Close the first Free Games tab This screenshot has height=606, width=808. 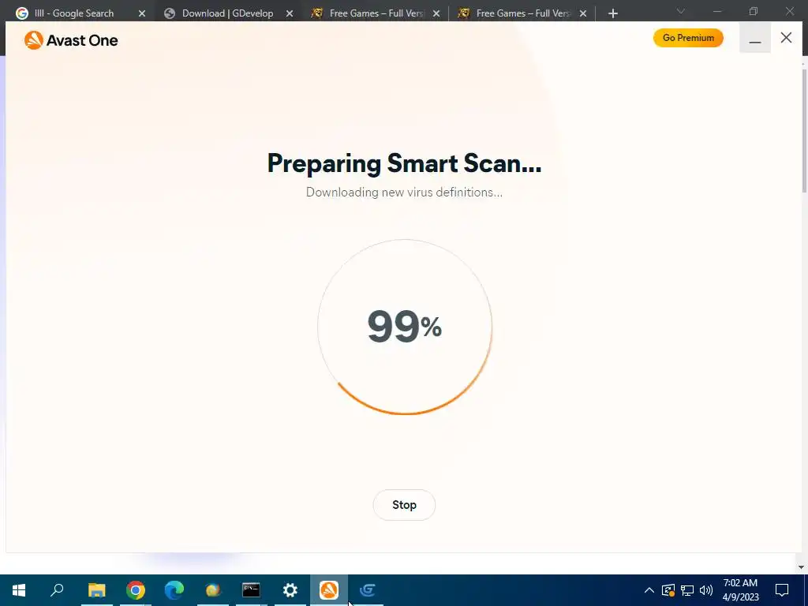click(436, 14)
